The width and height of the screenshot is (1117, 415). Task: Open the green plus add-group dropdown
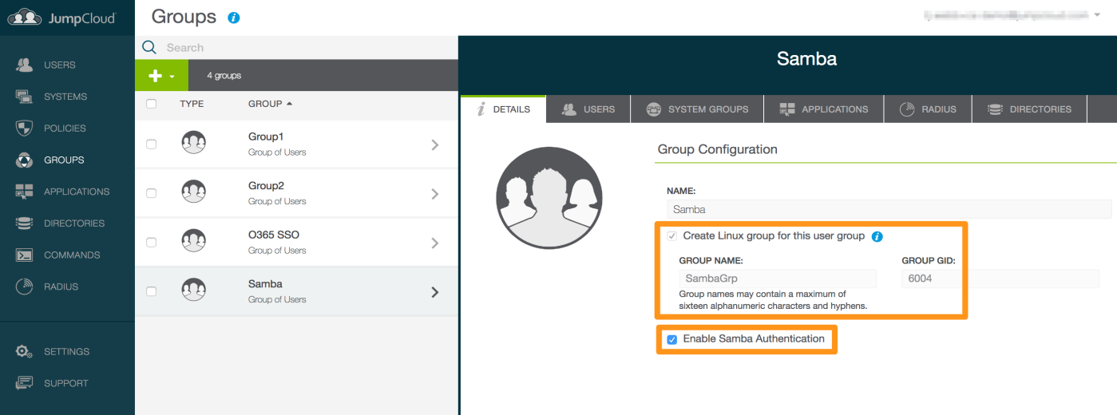[x=161, y=76]
